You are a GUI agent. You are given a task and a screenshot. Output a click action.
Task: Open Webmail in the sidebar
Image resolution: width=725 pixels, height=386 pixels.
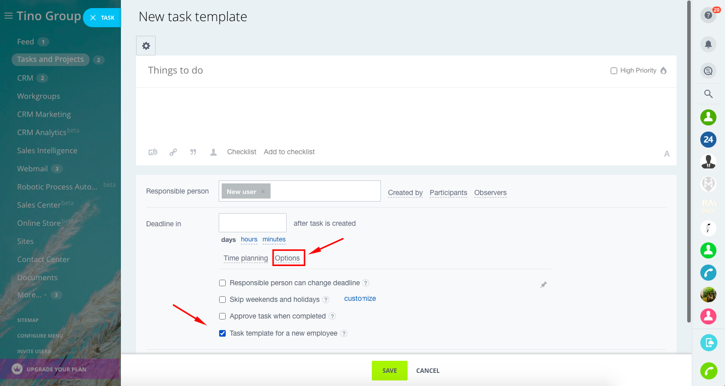click(x=32, y=169)
